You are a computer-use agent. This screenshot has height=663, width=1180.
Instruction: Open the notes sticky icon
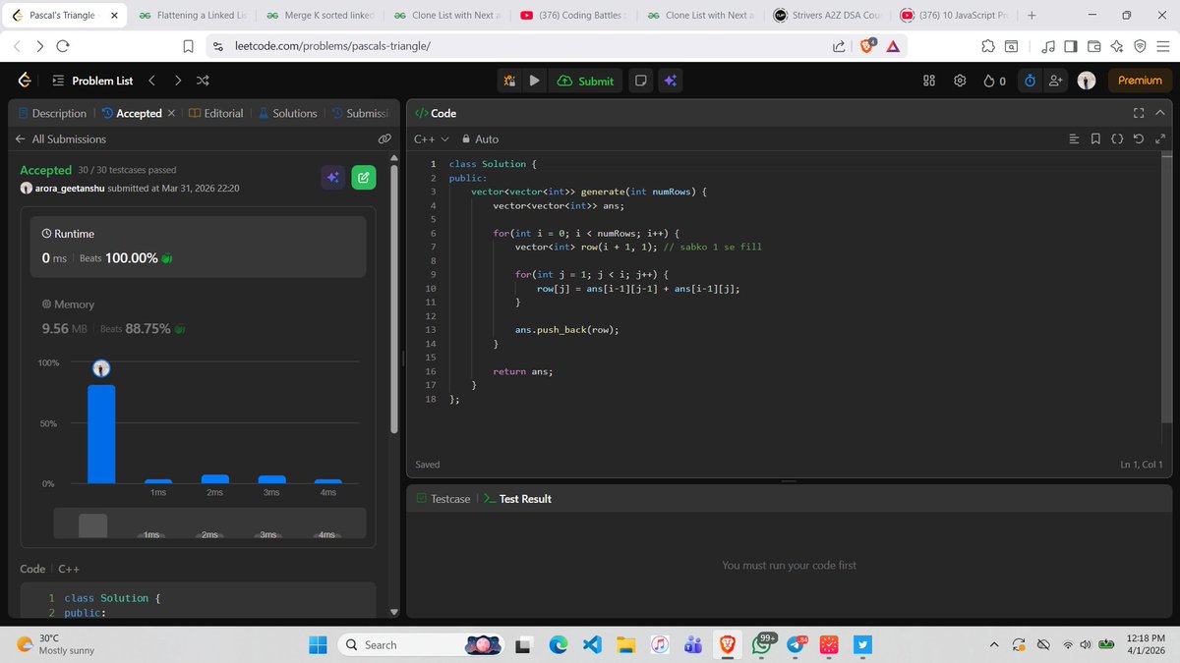(640, 82)
